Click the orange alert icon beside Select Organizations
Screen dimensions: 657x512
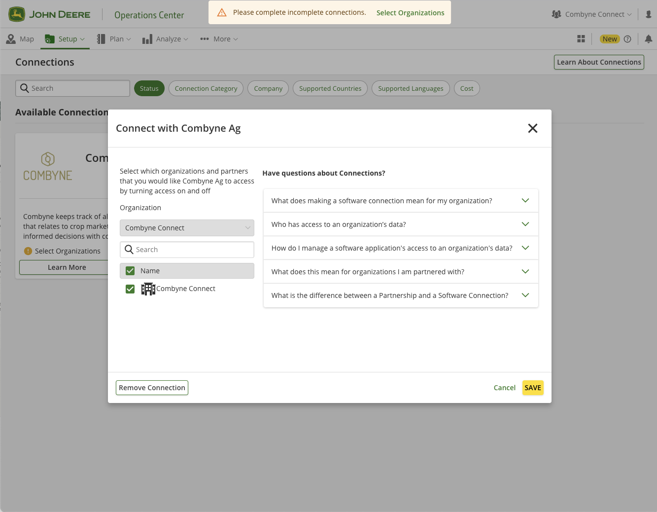(x=28, y=251)
